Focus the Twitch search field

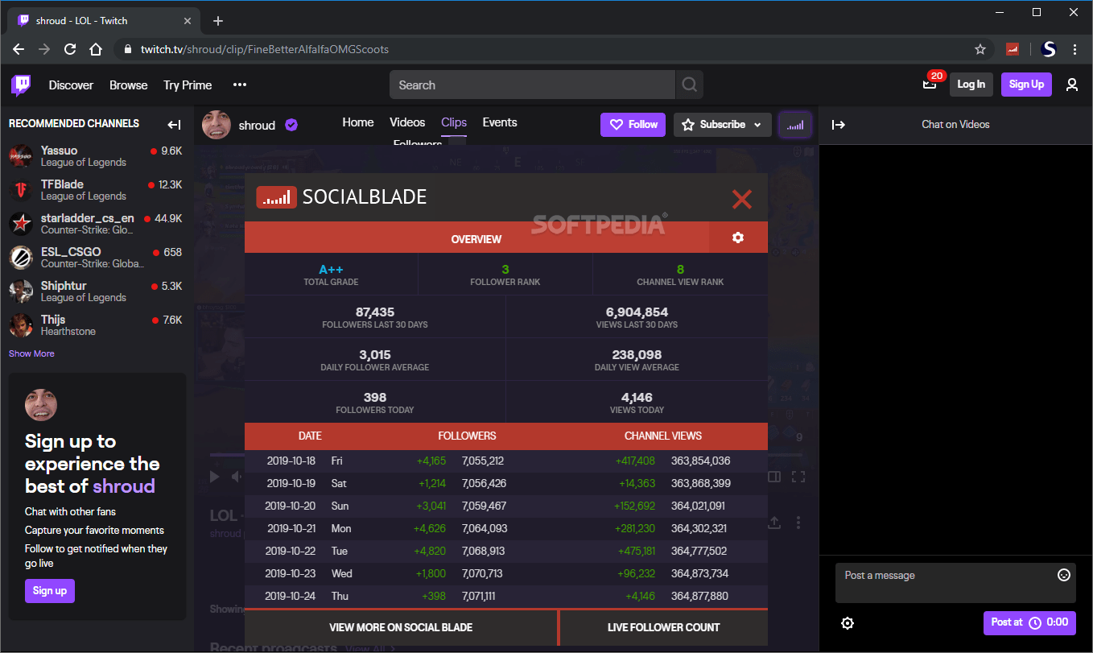(532, 85)
